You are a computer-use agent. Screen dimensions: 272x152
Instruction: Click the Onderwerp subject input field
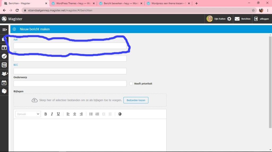click(x=70, y=84)
